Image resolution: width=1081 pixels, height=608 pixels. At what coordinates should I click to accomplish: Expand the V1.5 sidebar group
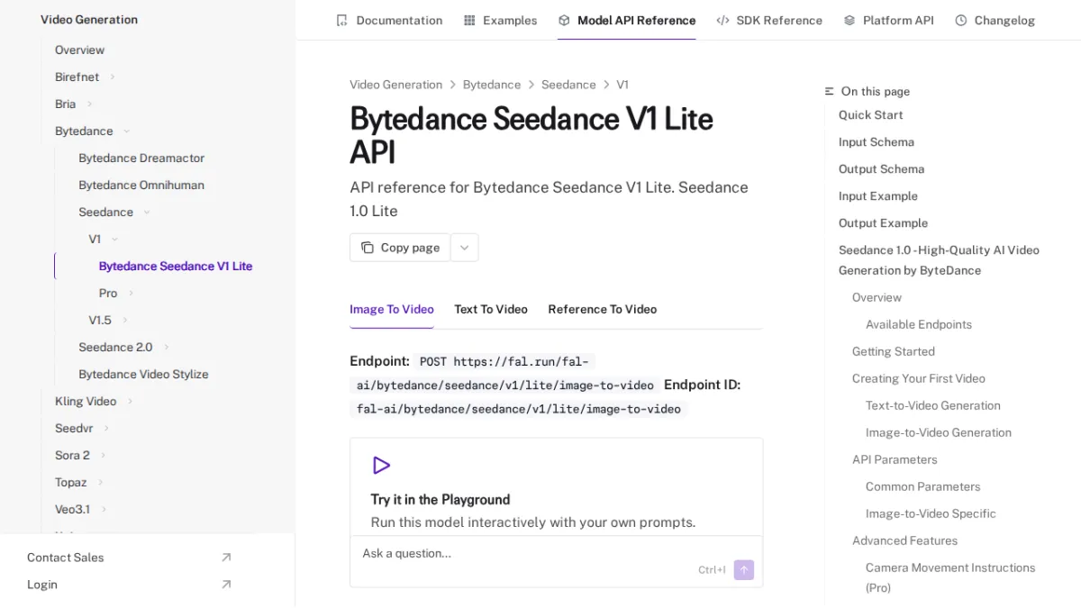pos(125,320)
